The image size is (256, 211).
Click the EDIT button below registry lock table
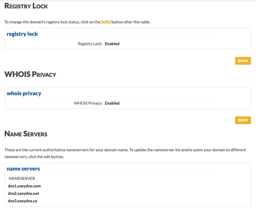click(x=243, y=61)
